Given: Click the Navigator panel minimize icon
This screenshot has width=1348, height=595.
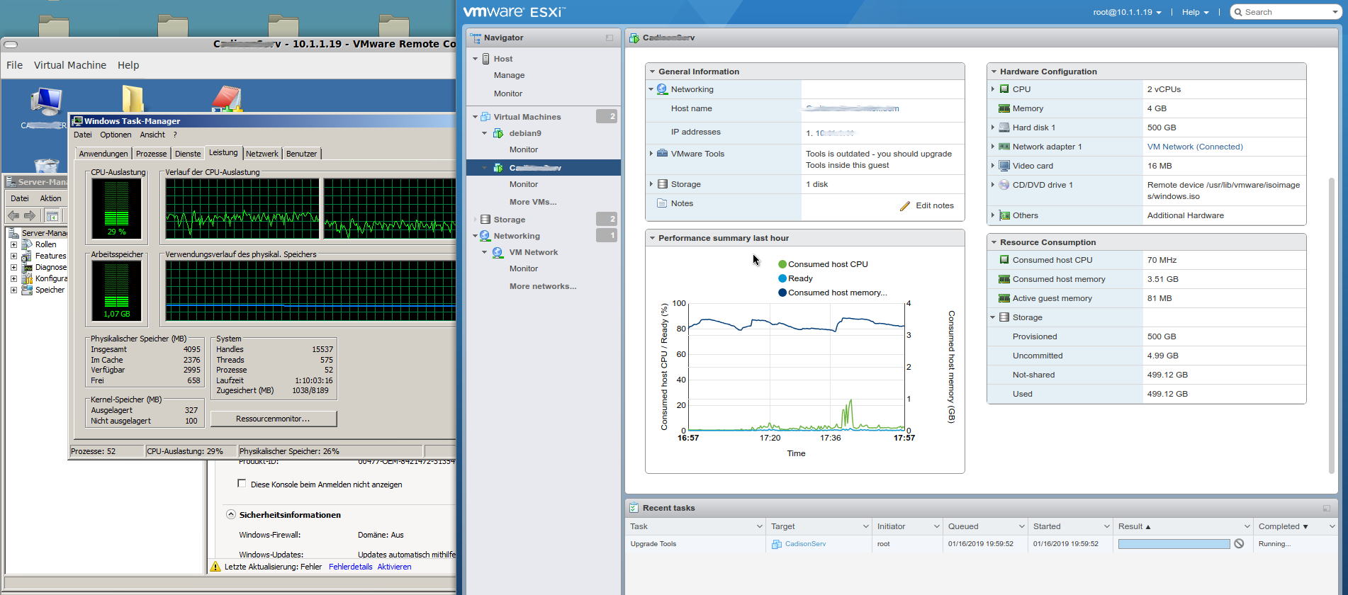Looking at the screenshot, I should click(610, 38).
